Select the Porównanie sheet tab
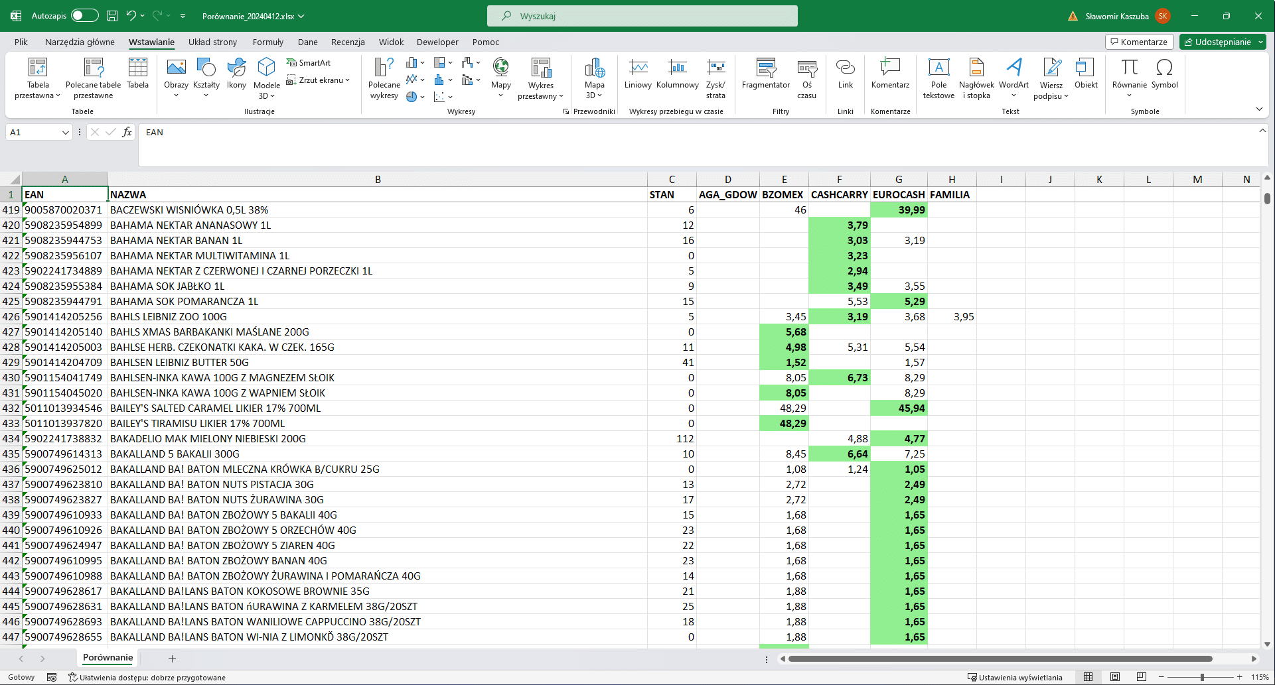 click(x=108, y=658)
